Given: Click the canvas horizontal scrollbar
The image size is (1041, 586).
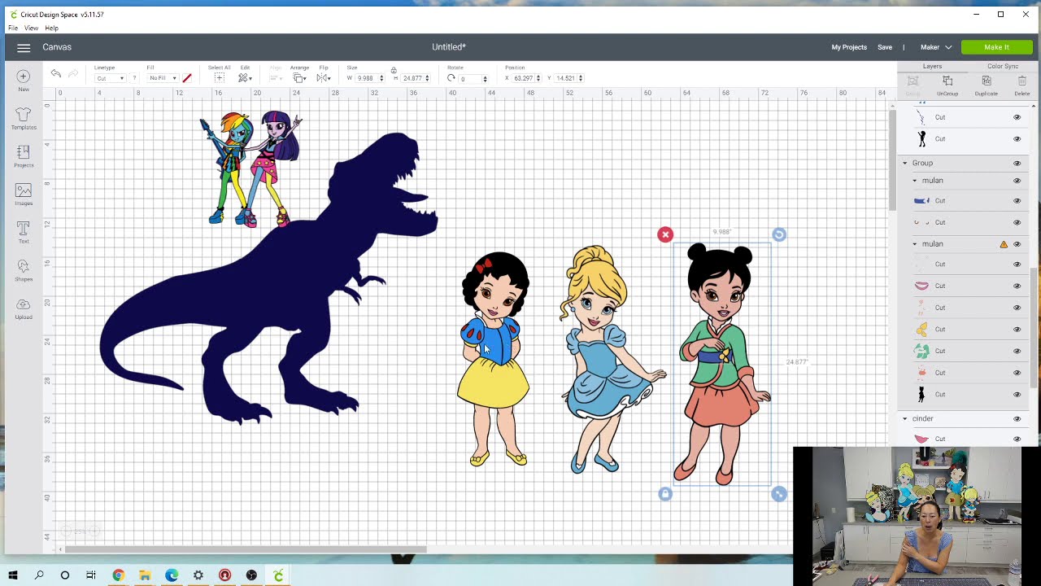Looking at the screenshot, I should 245,549.
